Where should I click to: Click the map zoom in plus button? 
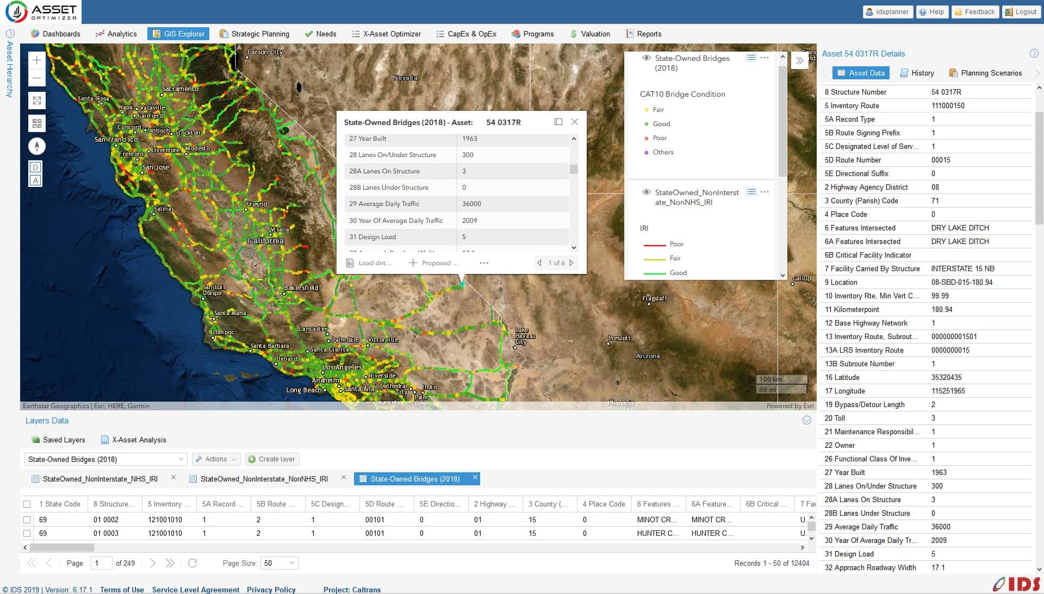(36, 60)
